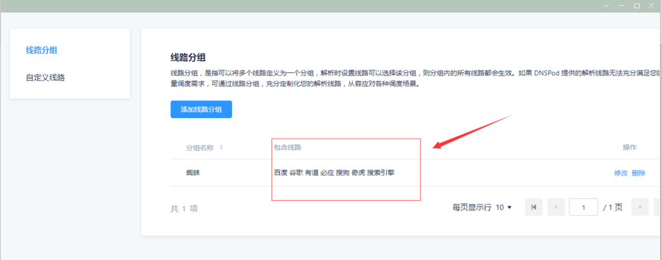The height and width of the screenshot is (260, 662).
Task: Click the 包含线路 column header
Action: tap(288, 148)
